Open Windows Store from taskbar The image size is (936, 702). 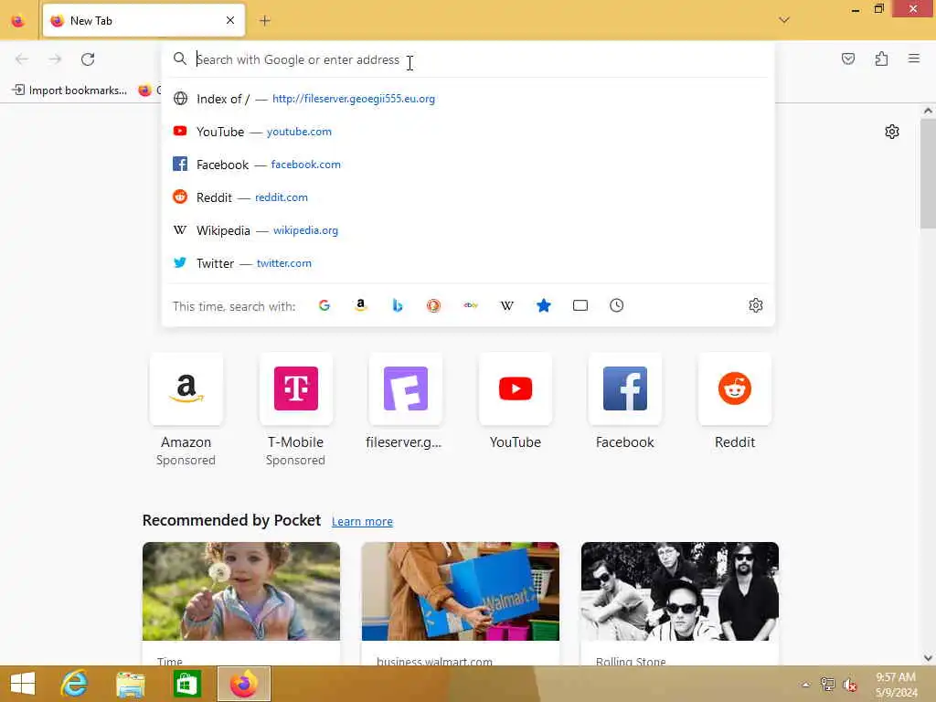click(x=186, y=684)
